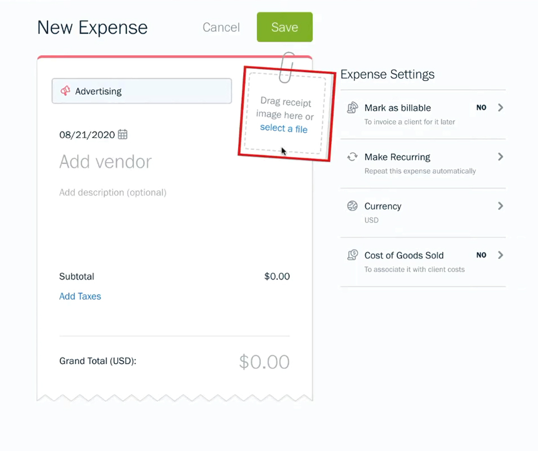Open the Advertising category selector
538x451 pixels.
click(142, 91)
